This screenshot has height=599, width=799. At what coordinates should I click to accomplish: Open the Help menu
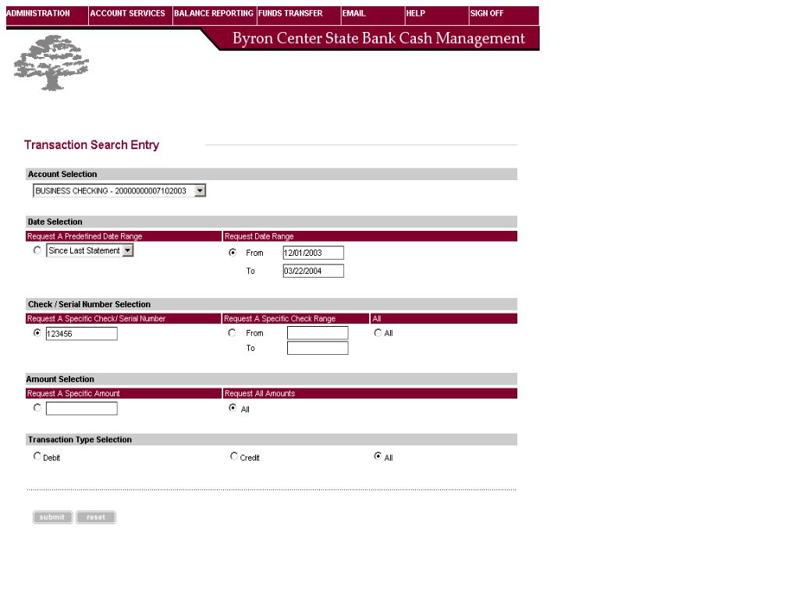coord(415,13)
